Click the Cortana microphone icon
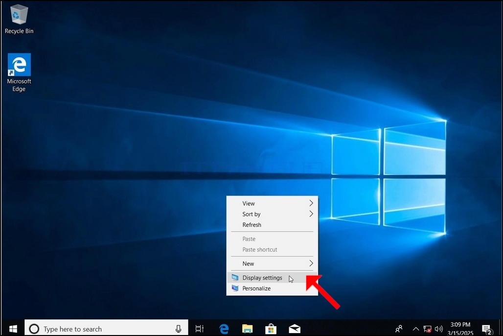 click(179, 329)
